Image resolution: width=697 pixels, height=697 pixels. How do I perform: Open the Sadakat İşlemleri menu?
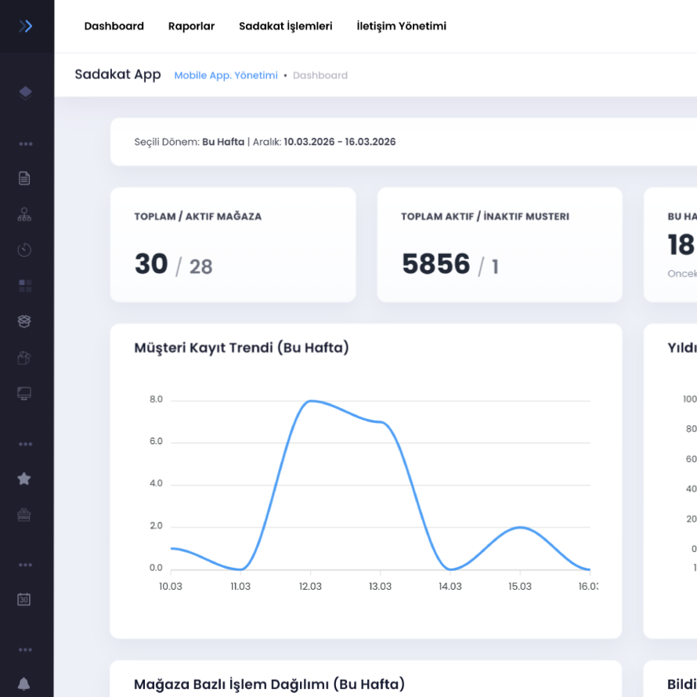[285, 26]
